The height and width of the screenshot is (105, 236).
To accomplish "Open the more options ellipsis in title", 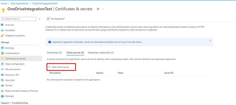I will [103, 9].
